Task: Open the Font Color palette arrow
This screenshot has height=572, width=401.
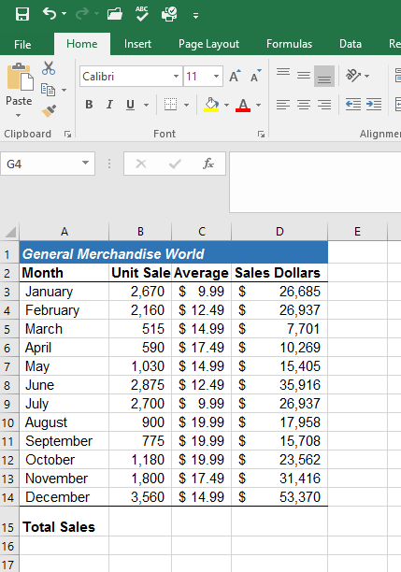Action: pyautogui.click(x=259, y=105)
